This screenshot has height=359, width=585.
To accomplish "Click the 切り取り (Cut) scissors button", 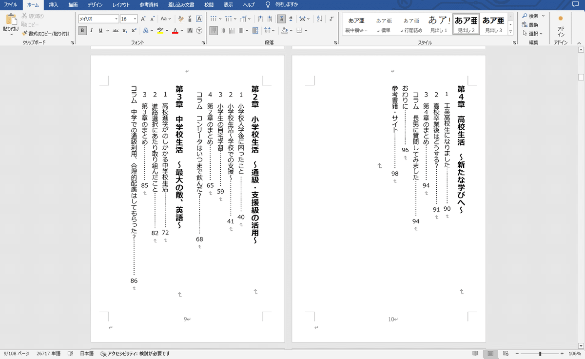I will pos(33,16).
